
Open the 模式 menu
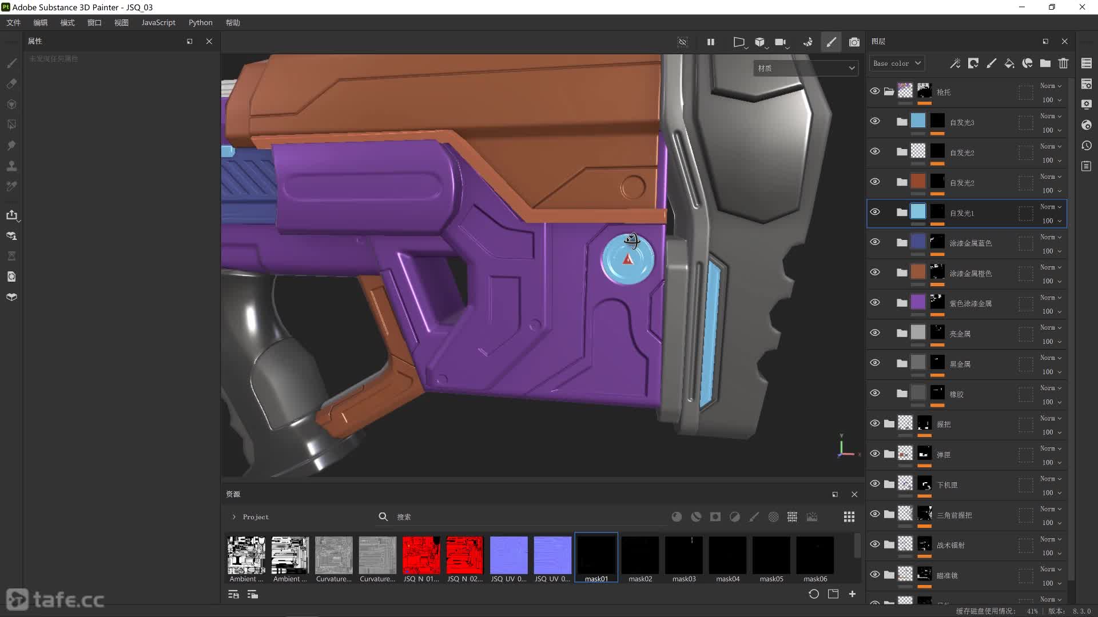(67, 22)
